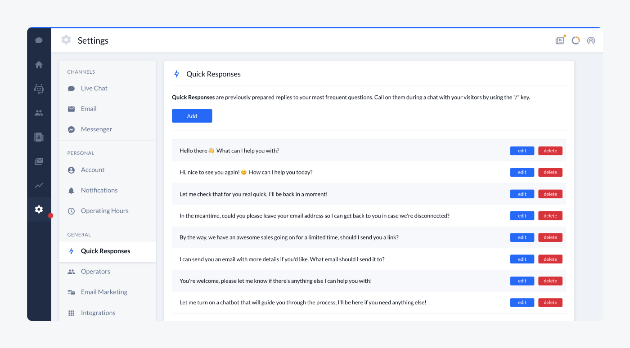The height and width of the screenshot is (348, 630).
Task: Select Operating Hours under Personal
Action: pyautogui.click(x=104, y=210)
